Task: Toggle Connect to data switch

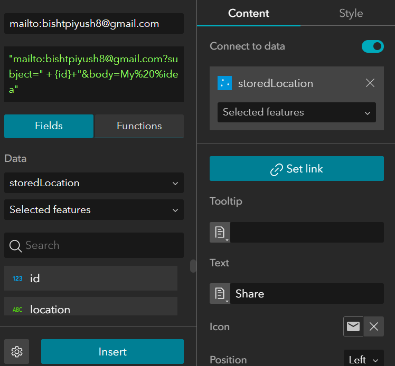Action: click(x=372, y=46)
